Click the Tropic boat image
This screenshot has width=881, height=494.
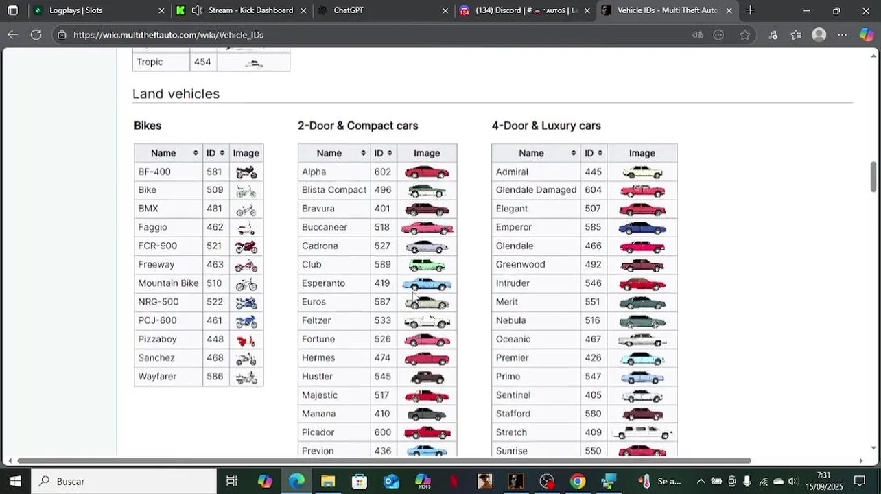[254, 63]
